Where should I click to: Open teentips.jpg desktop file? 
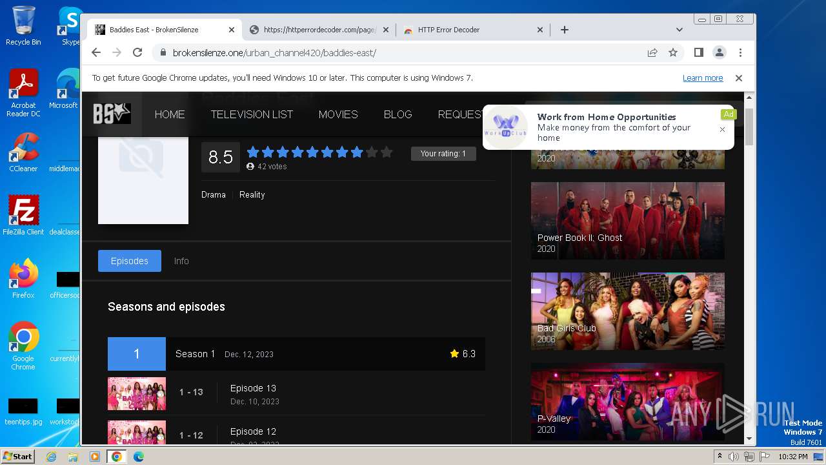[x=23, y=411]
